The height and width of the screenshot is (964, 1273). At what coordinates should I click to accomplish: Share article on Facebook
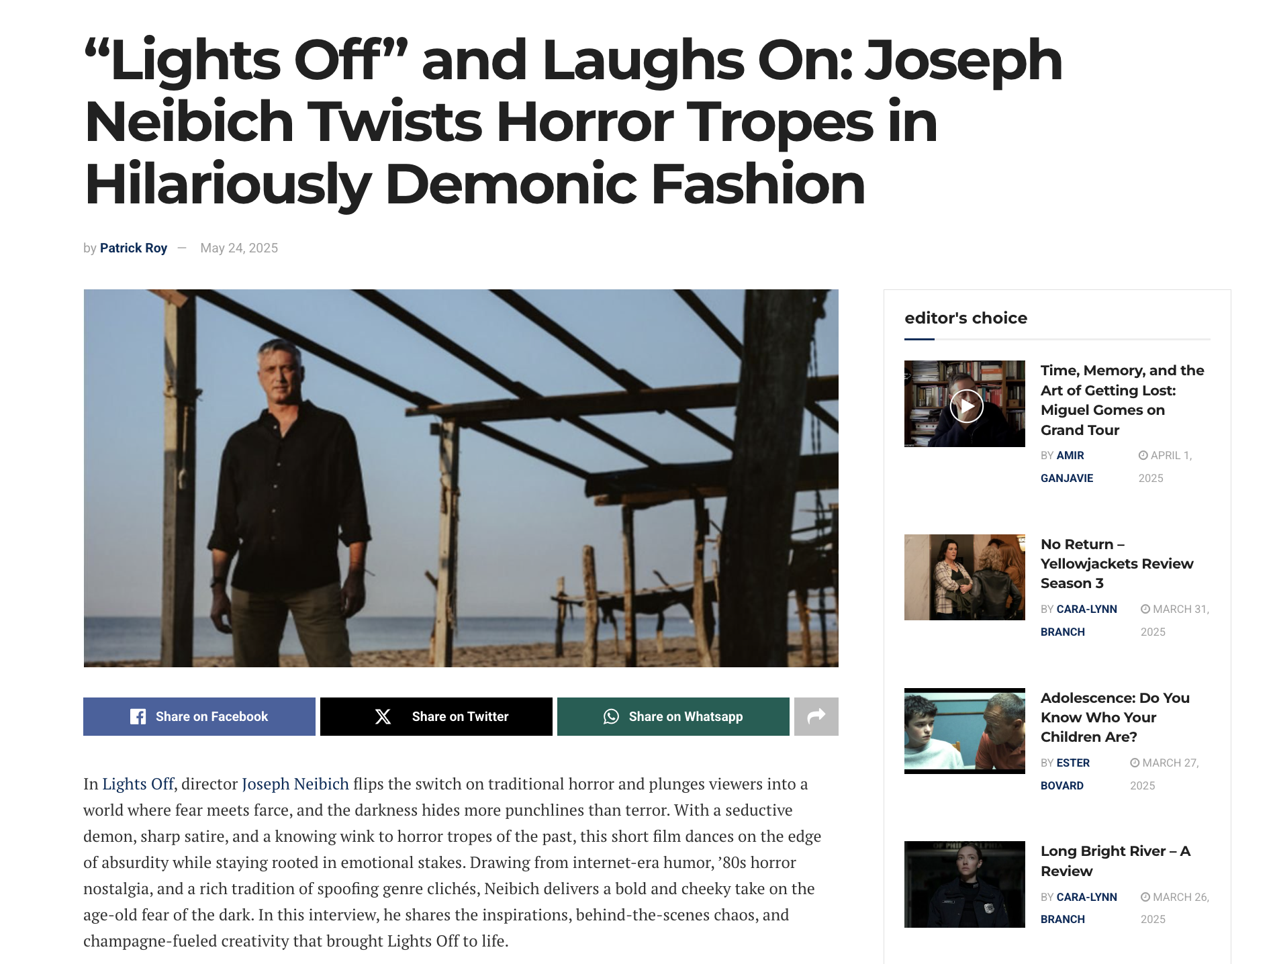coord(199,716)
